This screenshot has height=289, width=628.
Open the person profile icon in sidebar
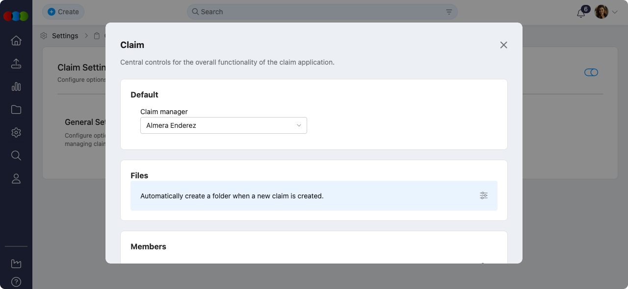click(x=16, y=179)
